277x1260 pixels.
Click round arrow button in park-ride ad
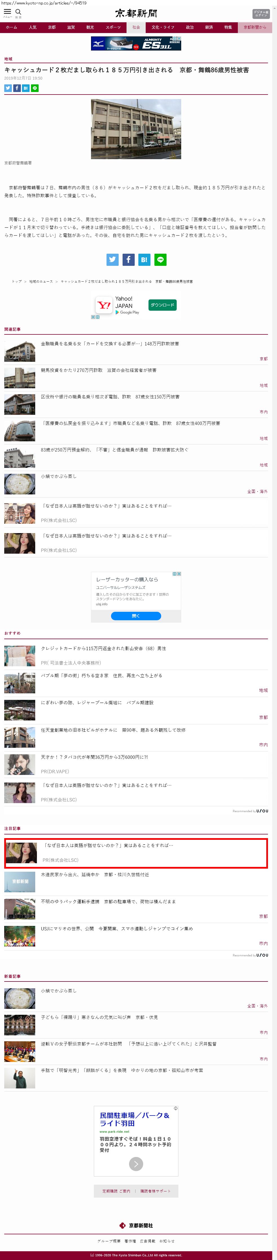click(136, 1164)
